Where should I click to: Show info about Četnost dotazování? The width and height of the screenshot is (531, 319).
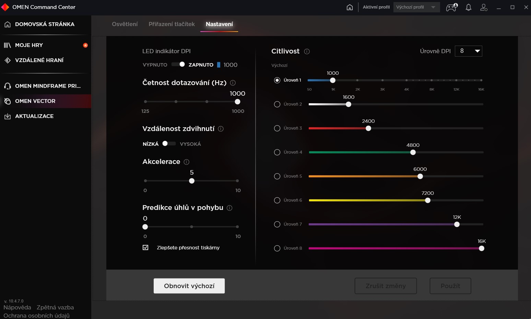[233, 83]
